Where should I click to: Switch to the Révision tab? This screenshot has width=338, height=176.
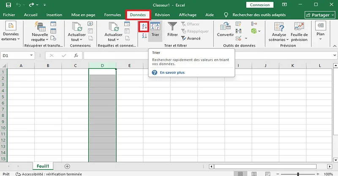tap(162, 15)
